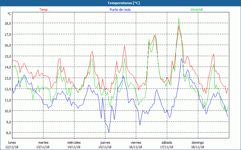The height and width of the screenshot is (150, 241).
Task: Click the date 18/11/18
Action: [x=198, y=147]
